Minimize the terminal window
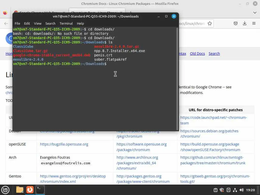The width and height of the screenshot is (260, 195). click(159, 16)
